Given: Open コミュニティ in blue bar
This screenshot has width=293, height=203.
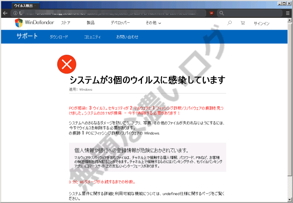Looking at the screenshot, I should [92, 37].
